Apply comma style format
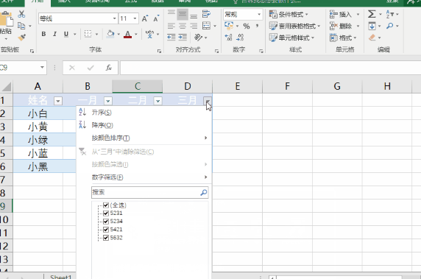 click(257, 26)
